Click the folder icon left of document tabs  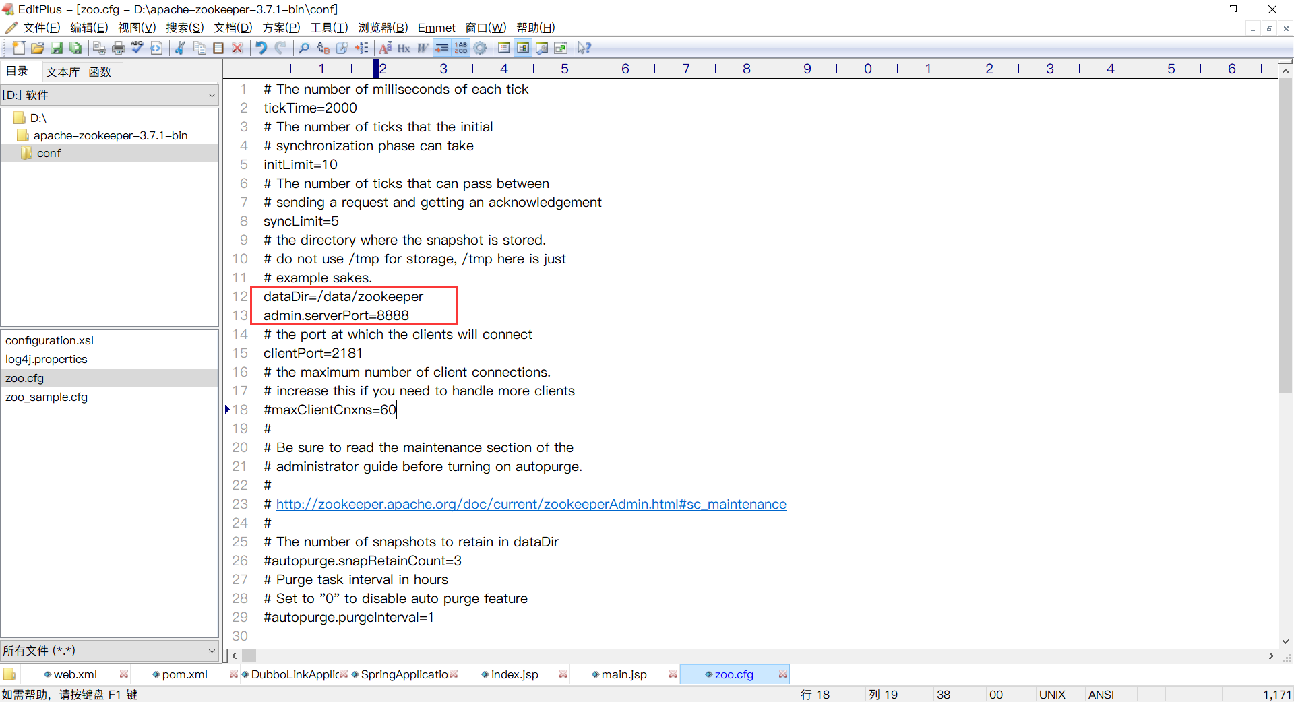click(9, 674)
